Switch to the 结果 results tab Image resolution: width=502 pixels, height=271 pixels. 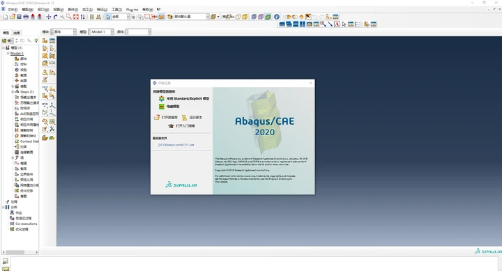point(17,33)
